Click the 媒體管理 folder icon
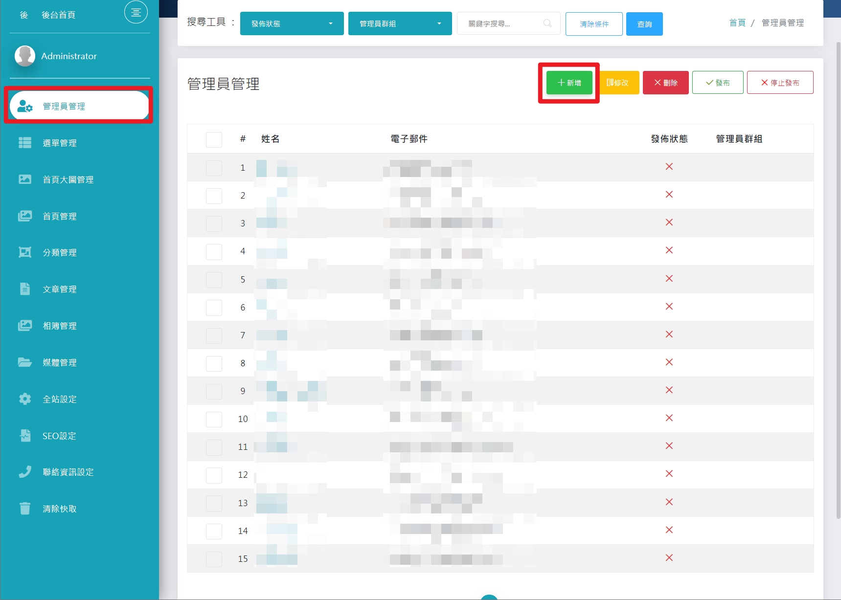Screen dimensions: 841x600 25,362
